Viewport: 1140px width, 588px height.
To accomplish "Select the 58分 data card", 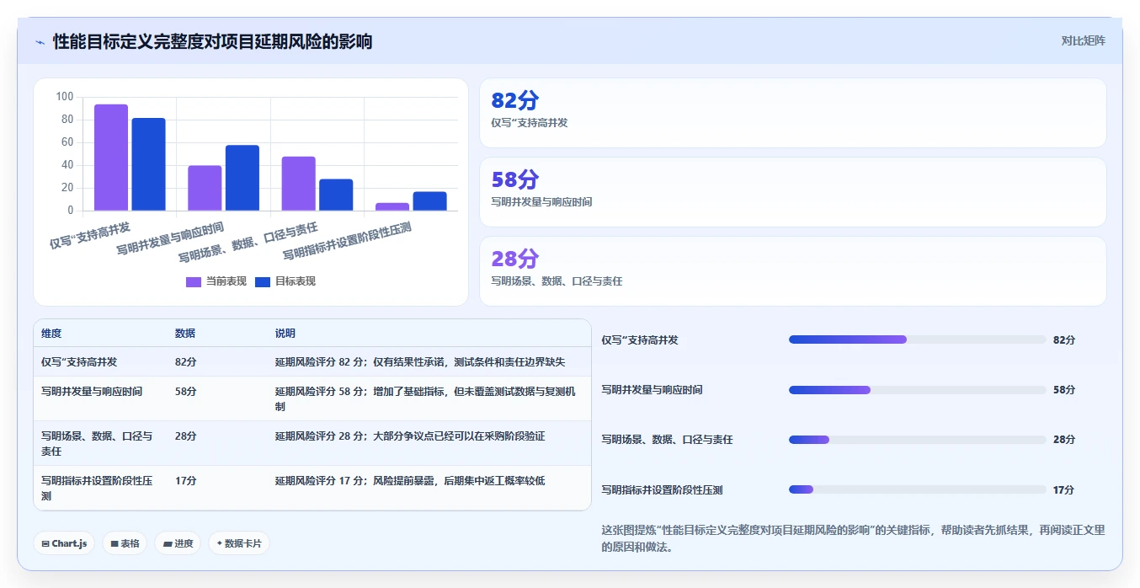I will click(x=792, y=192).
